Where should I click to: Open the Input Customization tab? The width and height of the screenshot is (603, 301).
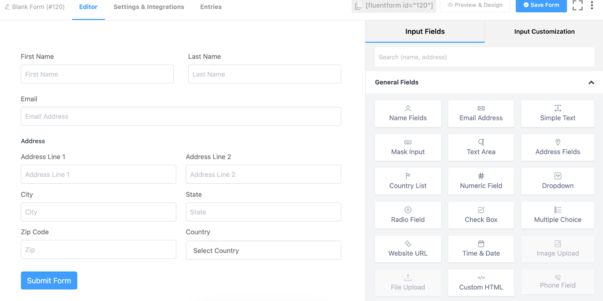pyautogui.click(x=544, y=32)
